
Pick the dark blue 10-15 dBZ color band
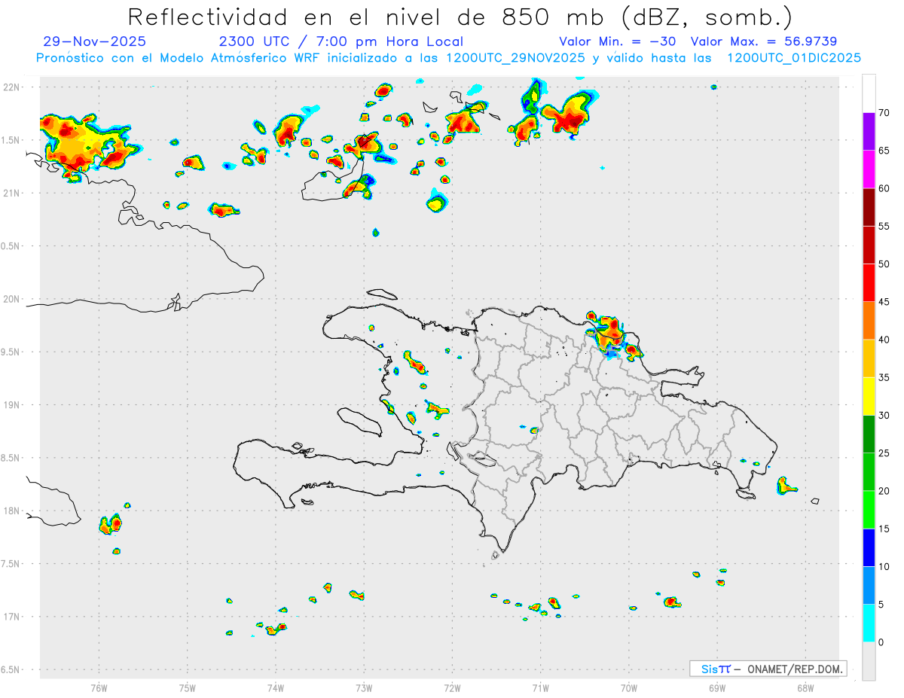(869, 547)
